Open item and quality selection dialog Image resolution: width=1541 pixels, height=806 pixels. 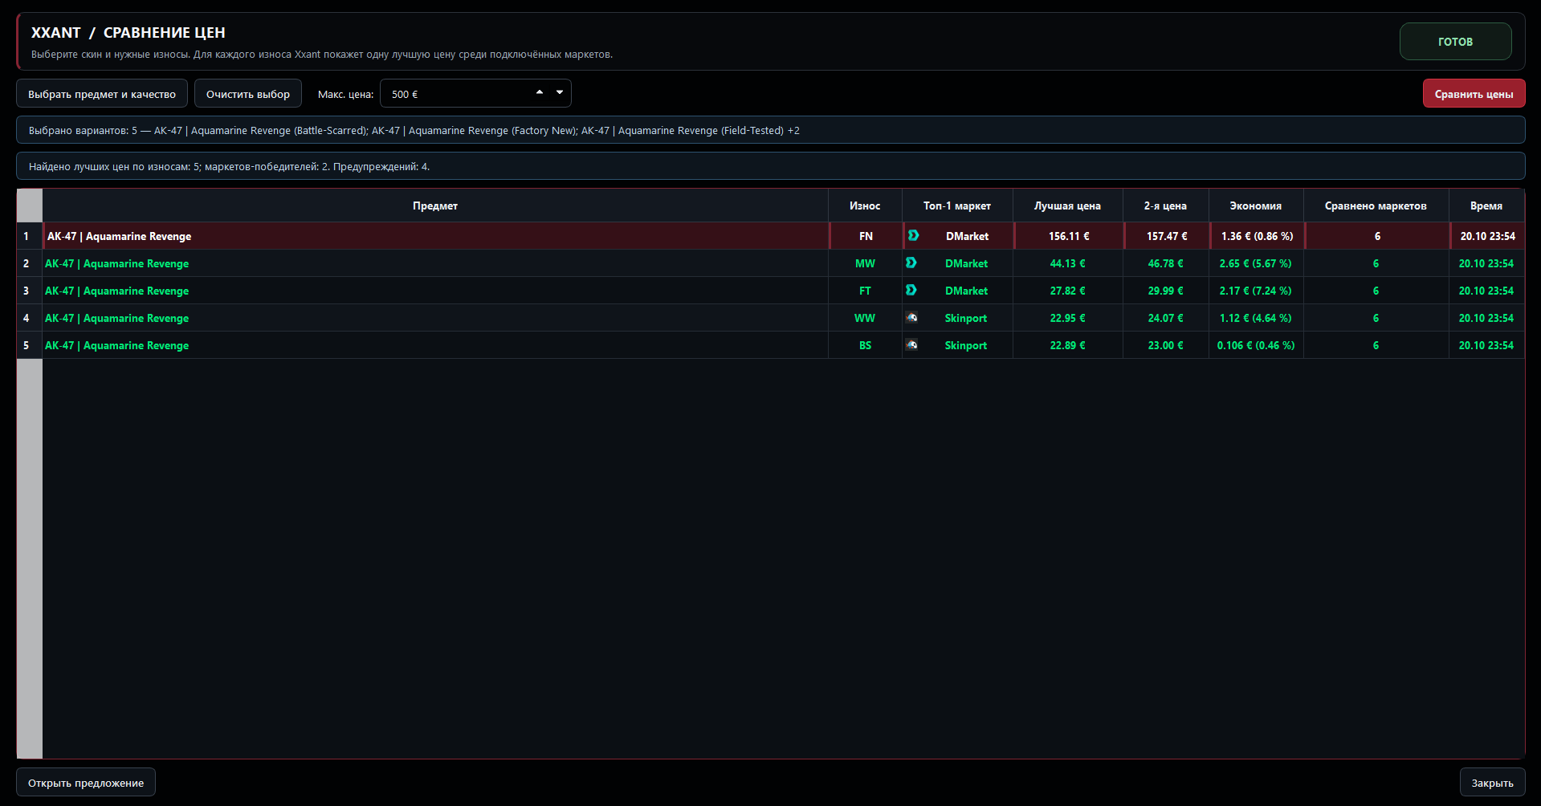102,94
